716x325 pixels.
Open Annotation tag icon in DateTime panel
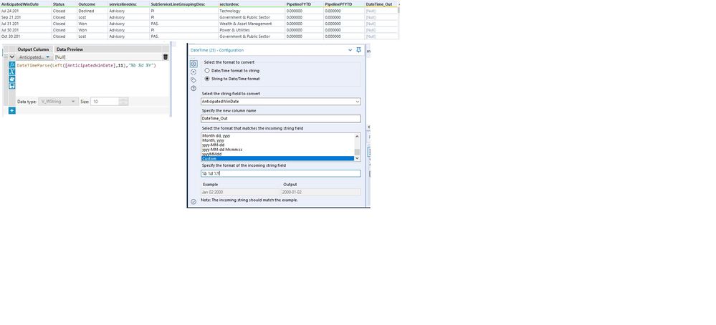pos(194,80)
